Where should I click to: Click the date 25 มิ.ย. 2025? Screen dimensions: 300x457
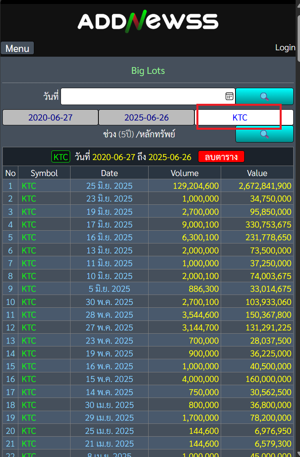pyautogui.click(x=110, y=186)
